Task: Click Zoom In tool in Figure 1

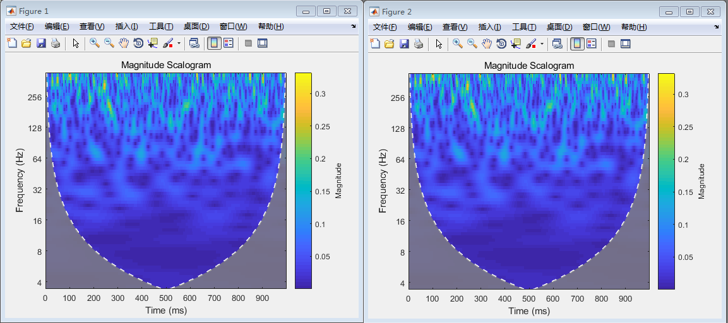Action: (x=94, y=44)
